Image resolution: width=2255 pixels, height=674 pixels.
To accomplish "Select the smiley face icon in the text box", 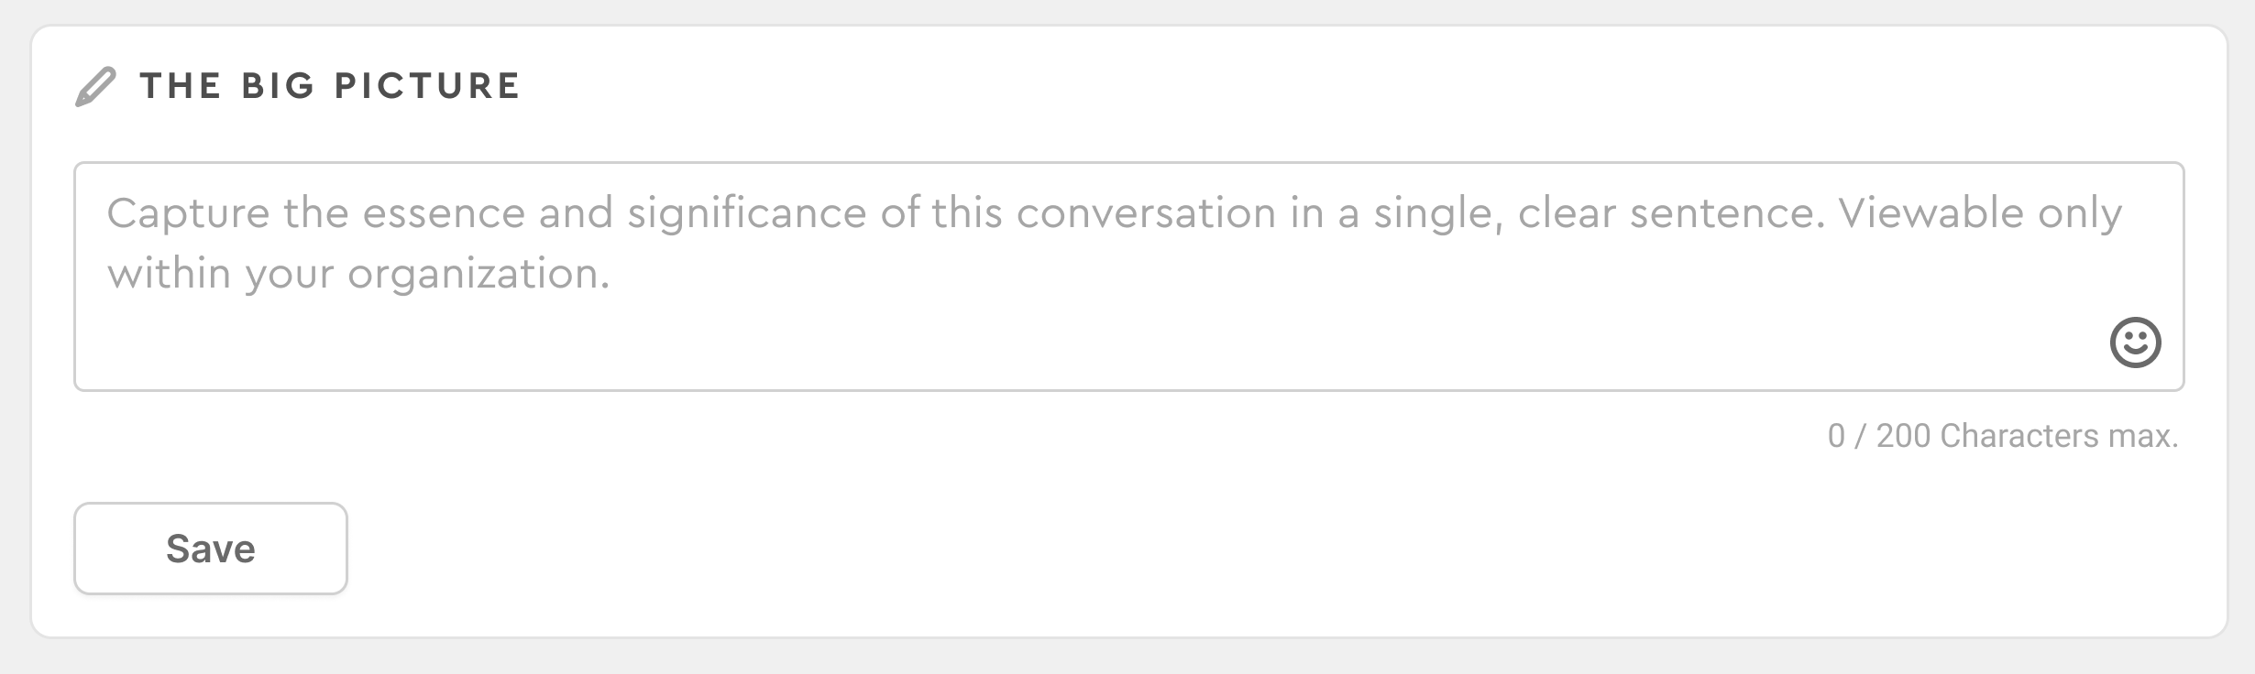I will pyautogui.click(x=2135, y=342).
